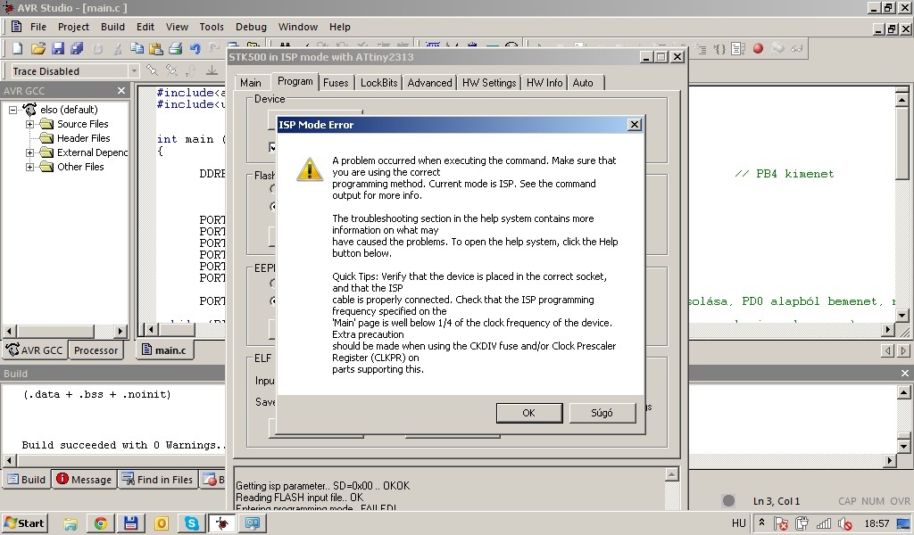Image resolution: width=914 pixels, height=535 pixels.
Task: Expand the Source Files tree node
Action: (x=29, y=124)
